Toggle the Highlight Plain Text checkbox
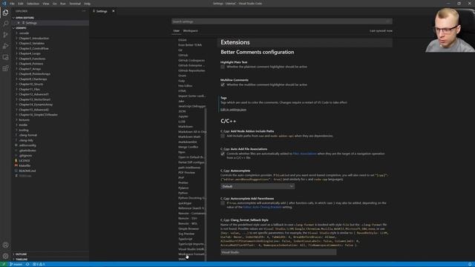This screenshot has width=475, height=267. point(223,67)
